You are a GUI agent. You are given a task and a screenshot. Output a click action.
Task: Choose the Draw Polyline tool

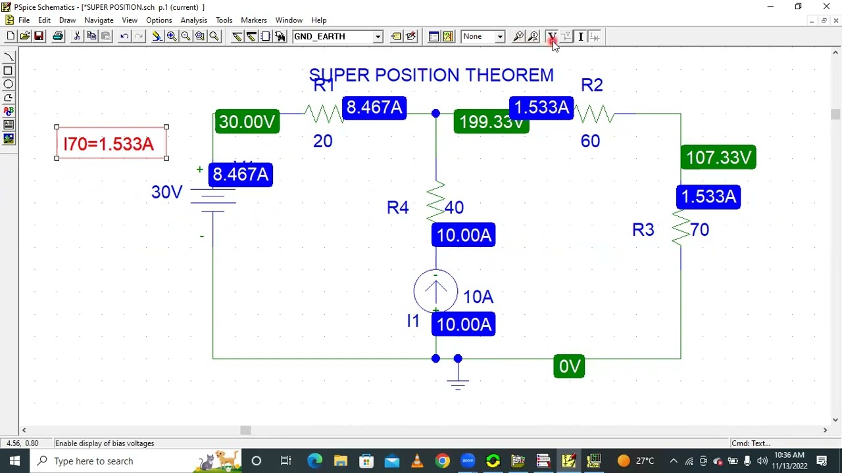coord(9,98)
